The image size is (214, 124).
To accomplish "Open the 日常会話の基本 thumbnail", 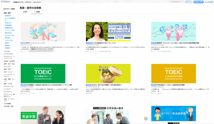I will click(x=108, y=115).
